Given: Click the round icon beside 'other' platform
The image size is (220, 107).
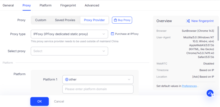Looking at the screenshot, I should tap(67, 79).
